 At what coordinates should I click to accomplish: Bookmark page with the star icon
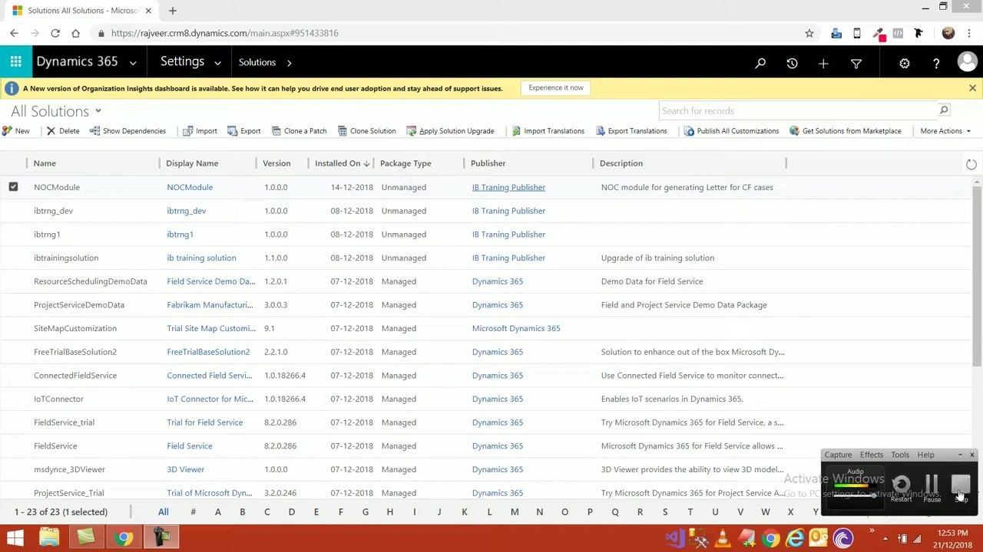[x=809, y=33]
